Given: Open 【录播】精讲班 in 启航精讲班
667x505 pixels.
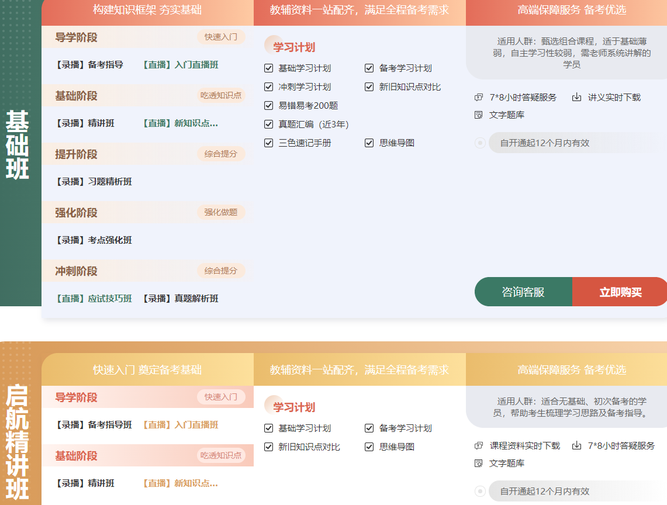Looking at the screenshot, I should (x=85, y=483).
